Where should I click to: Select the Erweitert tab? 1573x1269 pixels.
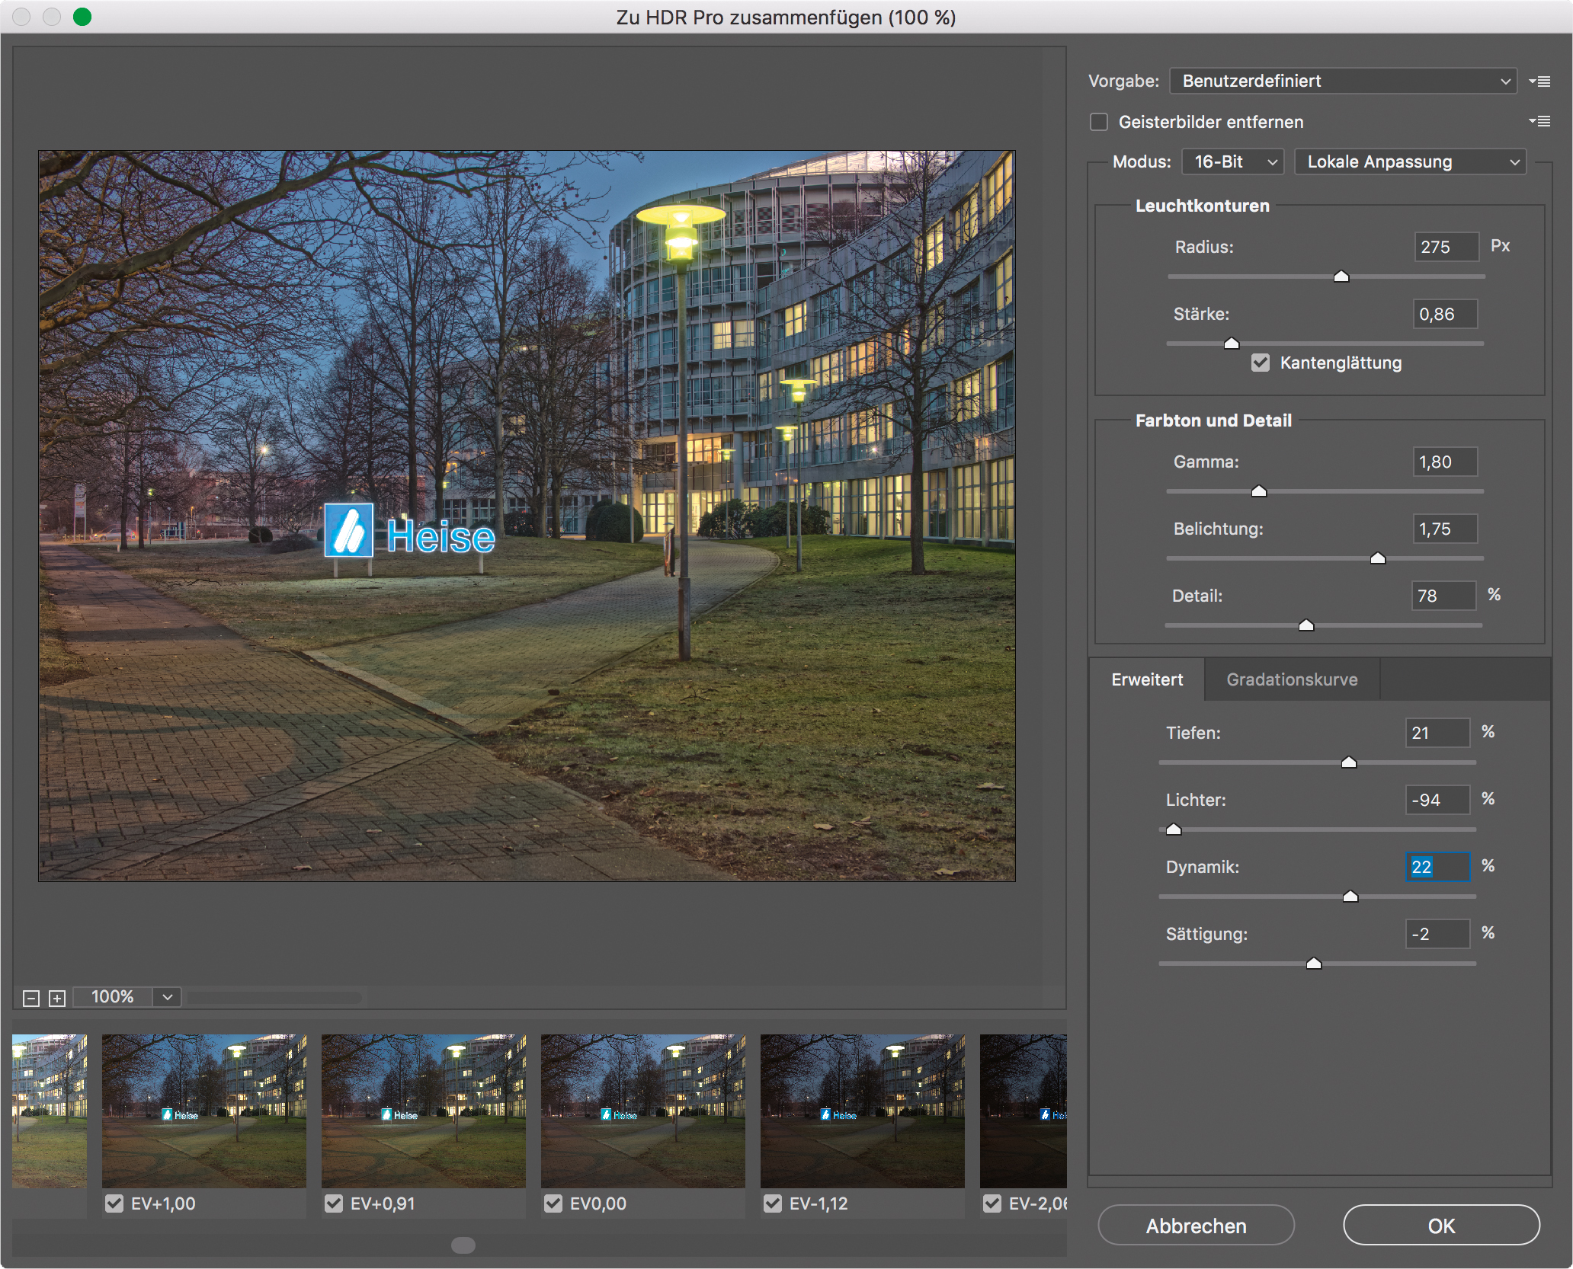point(1147,679)
